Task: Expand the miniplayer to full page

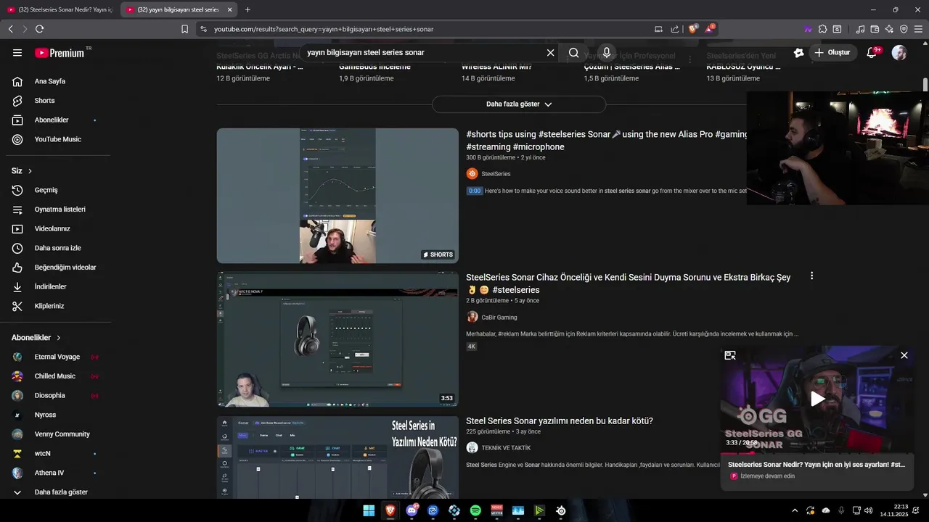Action: [x=730, y=355]
